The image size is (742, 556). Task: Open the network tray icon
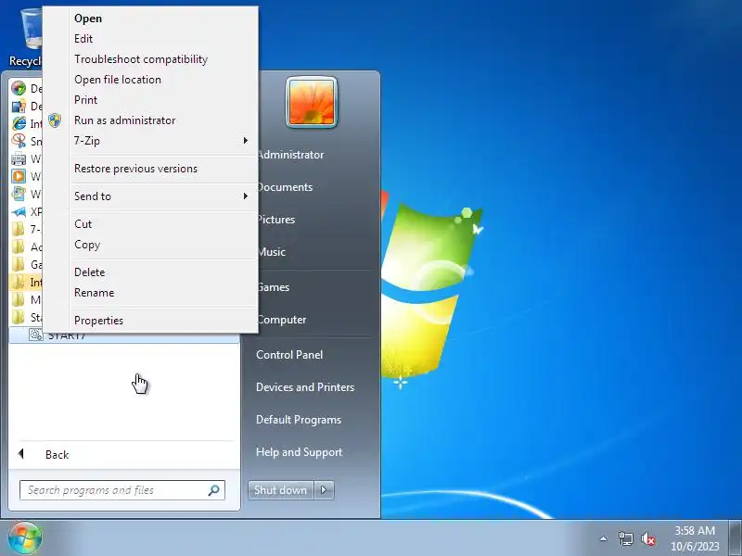625,538
